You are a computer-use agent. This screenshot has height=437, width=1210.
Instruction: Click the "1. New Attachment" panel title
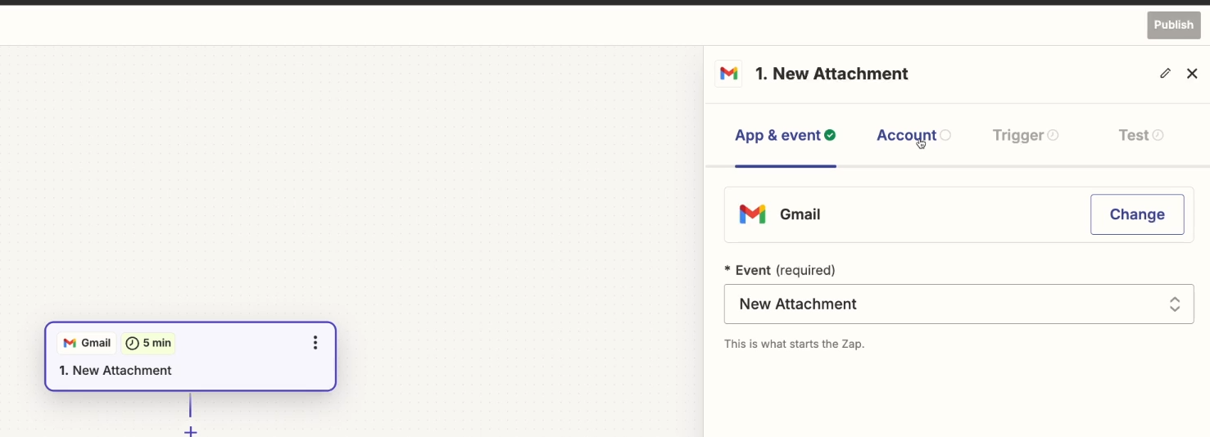click(831, 74)
